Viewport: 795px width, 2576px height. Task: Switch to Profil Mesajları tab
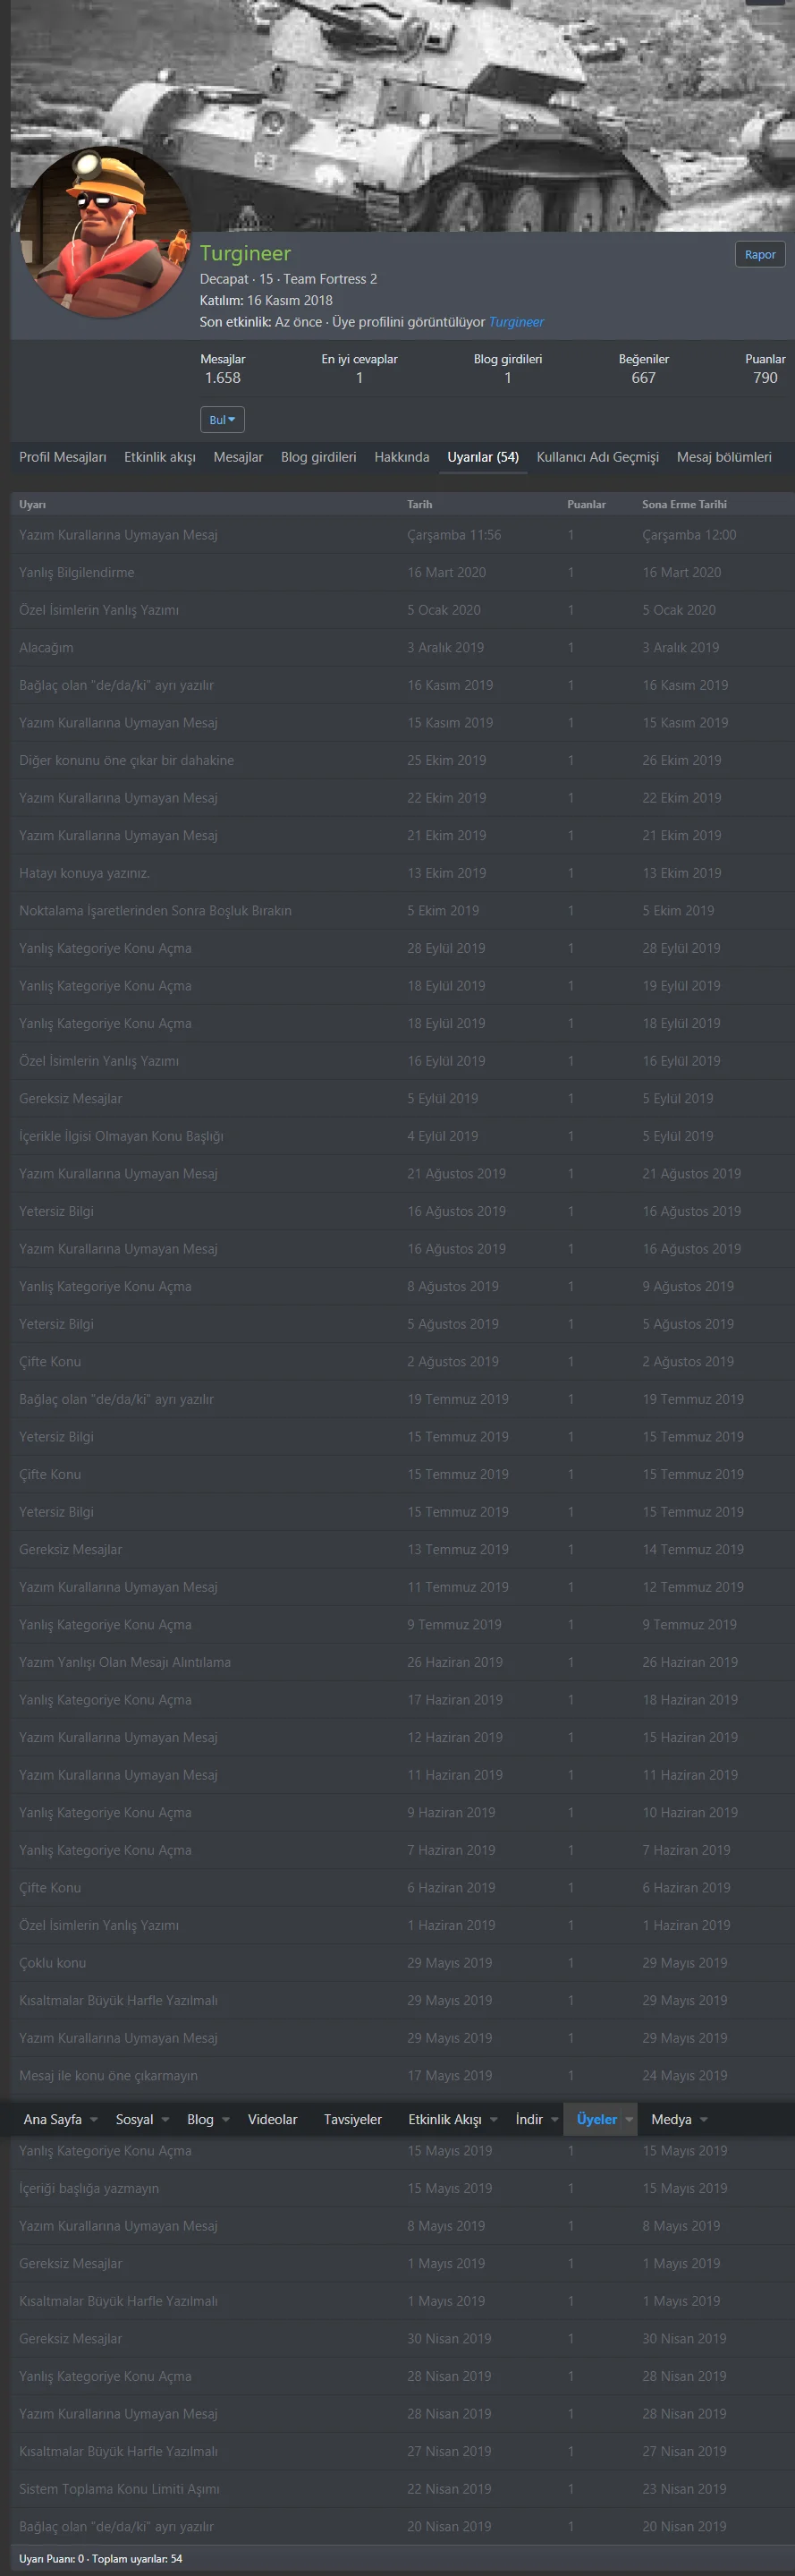click(62, 457)
